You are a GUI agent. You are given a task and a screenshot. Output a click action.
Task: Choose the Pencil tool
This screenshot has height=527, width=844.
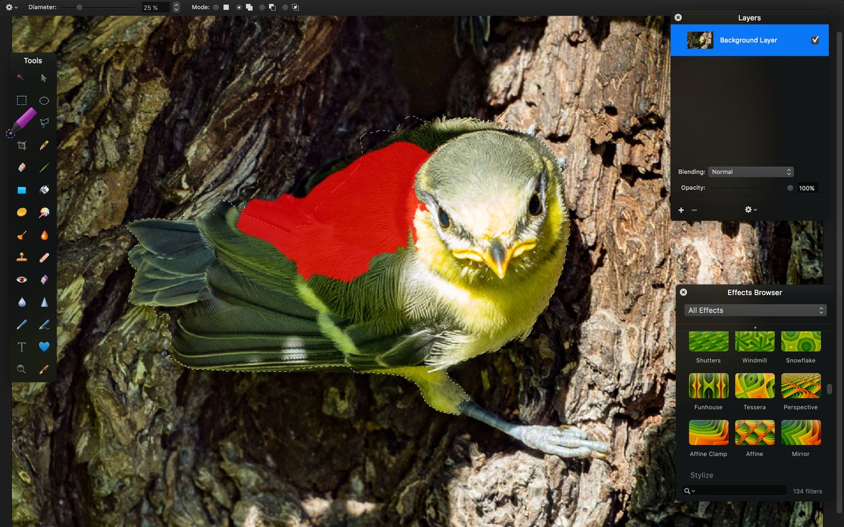point(44,145)
